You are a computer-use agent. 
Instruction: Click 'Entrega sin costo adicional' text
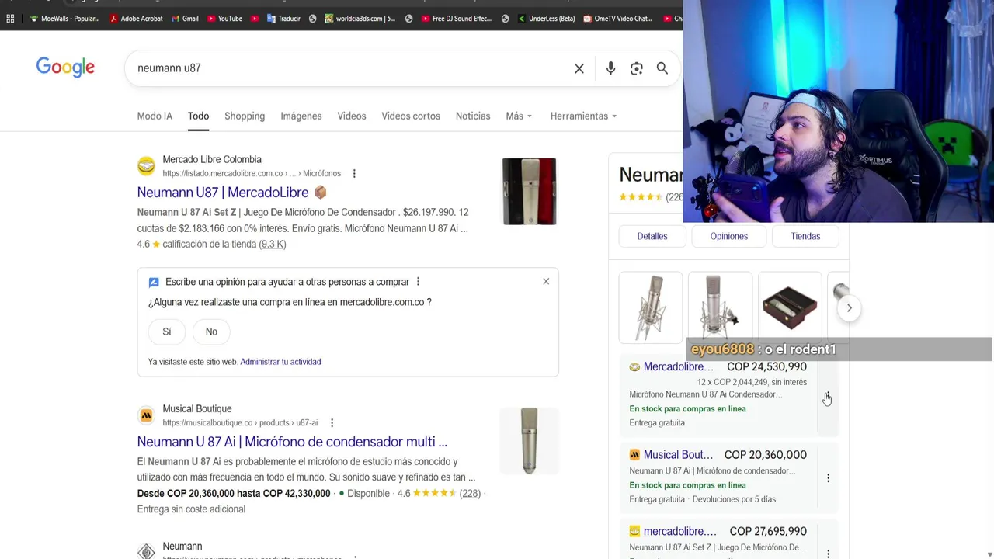pyautogui.click(x=191, y=509)
